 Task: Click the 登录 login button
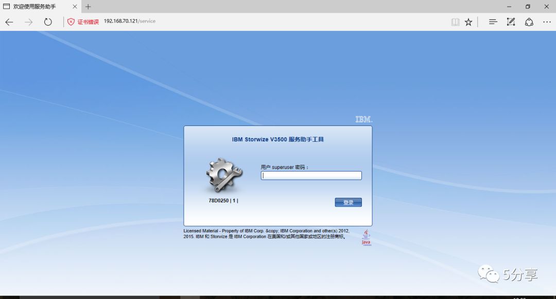[x=348, y=202]
